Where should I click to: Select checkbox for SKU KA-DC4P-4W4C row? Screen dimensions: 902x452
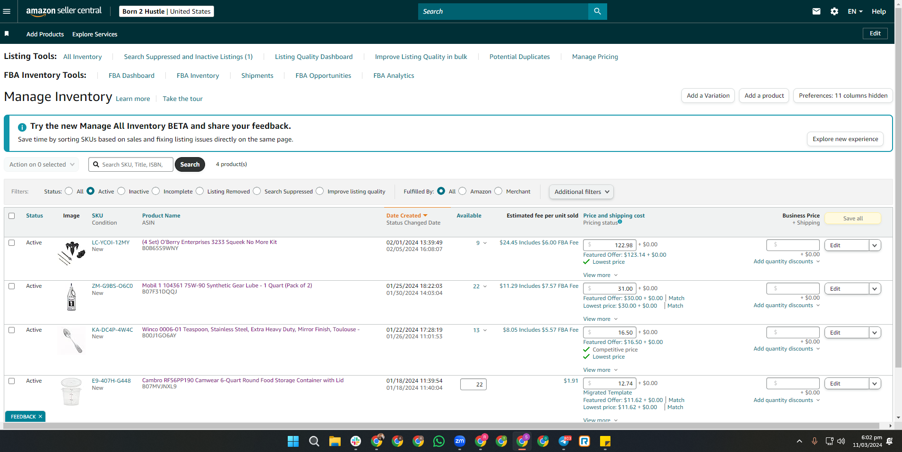tap(12, 330)
